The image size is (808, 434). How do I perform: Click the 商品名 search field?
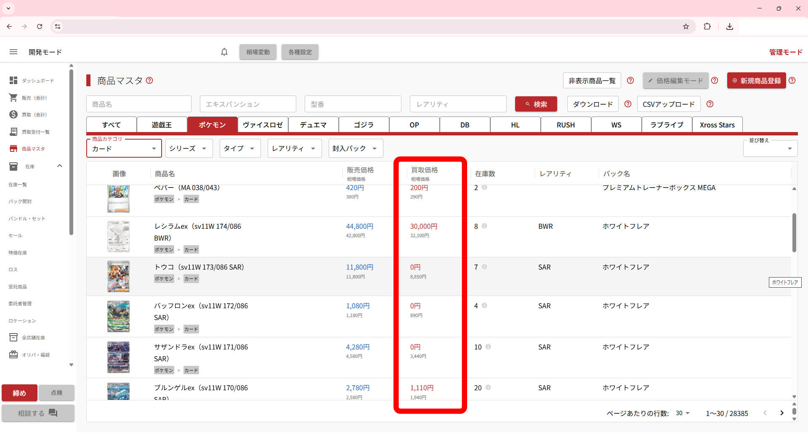pyautogui.click(x=138, y=104)
